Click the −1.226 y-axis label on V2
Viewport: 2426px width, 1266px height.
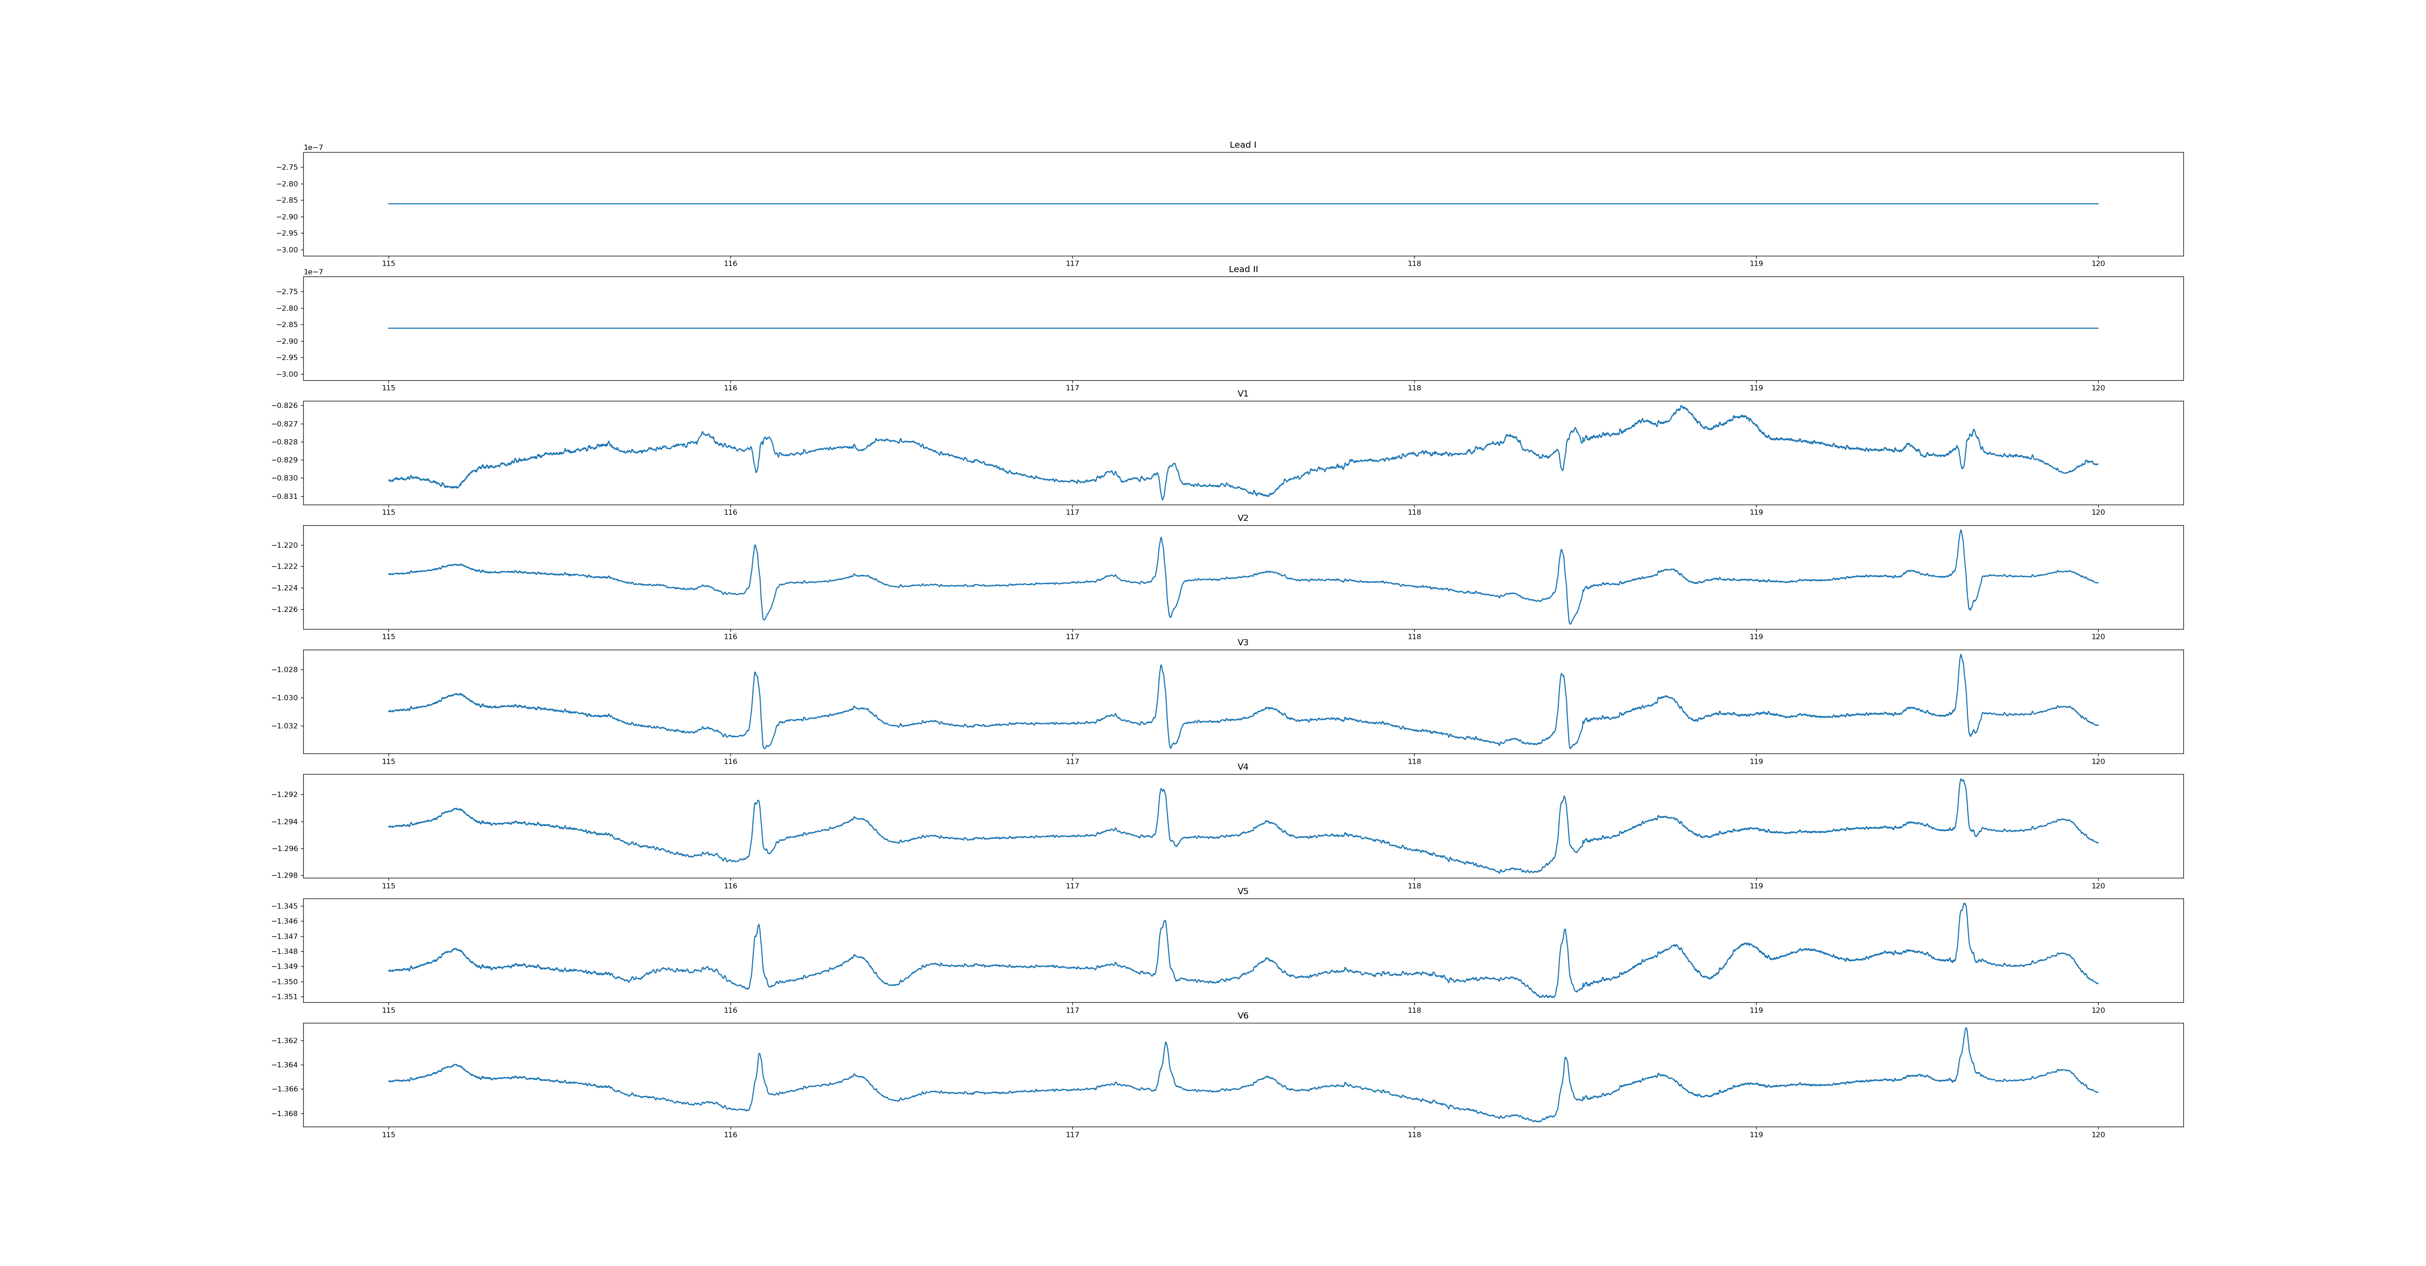coord(284,609)
